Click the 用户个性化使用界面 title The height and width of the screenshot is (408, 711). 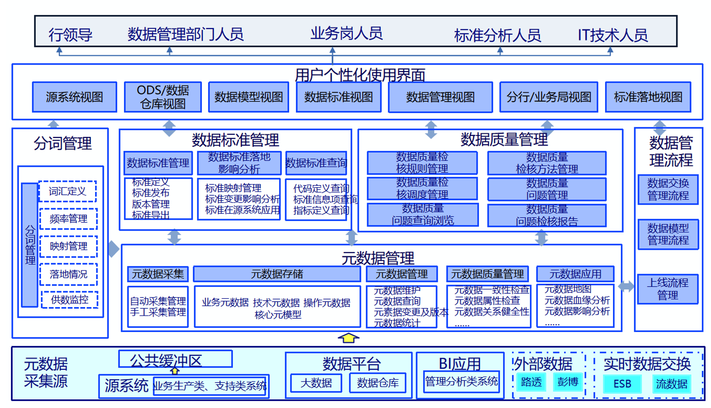click(x=360, y=75)
